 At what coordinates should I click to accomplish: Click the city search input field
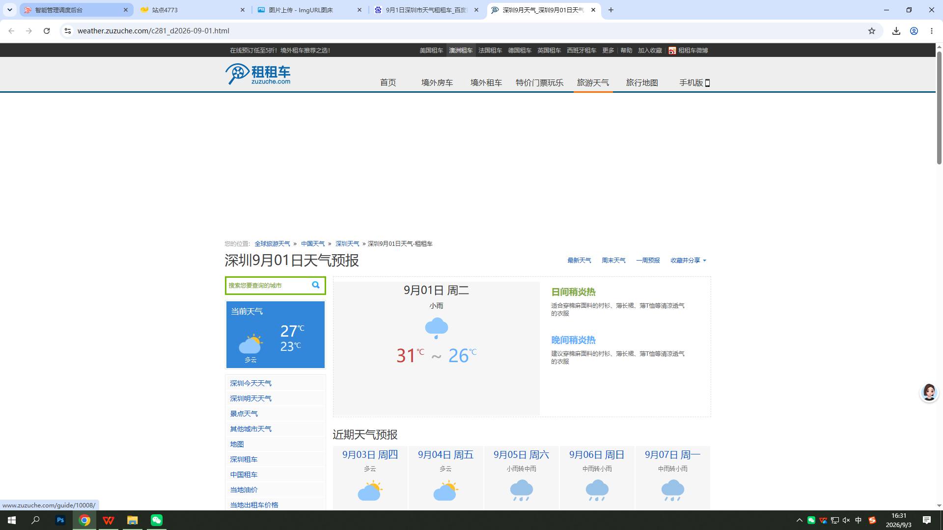(x=268, y=286)
